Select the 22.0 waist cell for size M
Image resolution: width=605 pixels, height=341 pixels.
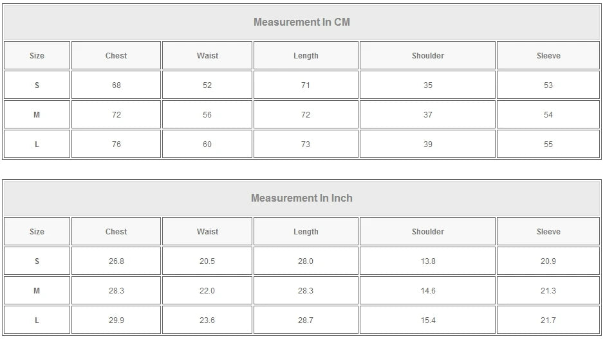click(207, 291)
